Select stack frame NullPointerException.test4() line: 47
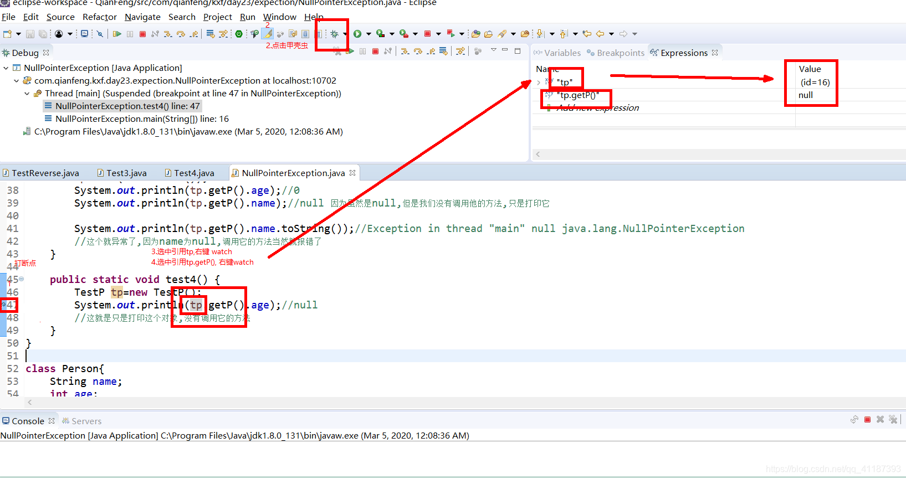Image resolution: width=906 pixels, height=479 pixels. click(x=122, y=106)
